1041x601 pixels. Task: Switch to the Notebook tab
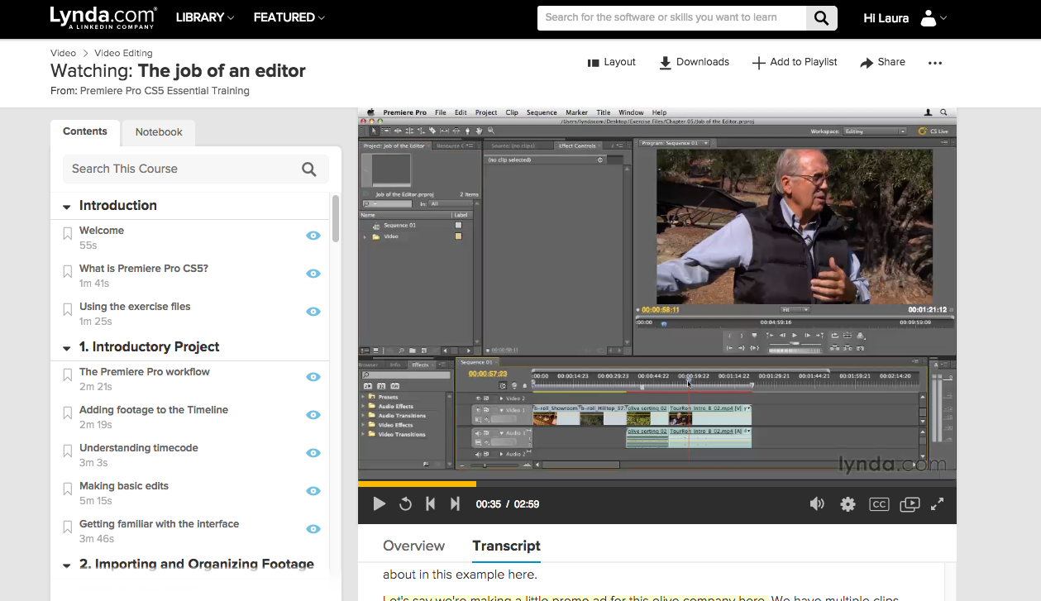[x=158, y=132]
